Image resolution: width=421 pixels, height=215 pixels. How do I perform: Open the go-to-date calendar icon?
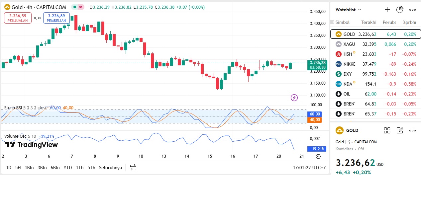pyautogui.click(x=133, y=168)
